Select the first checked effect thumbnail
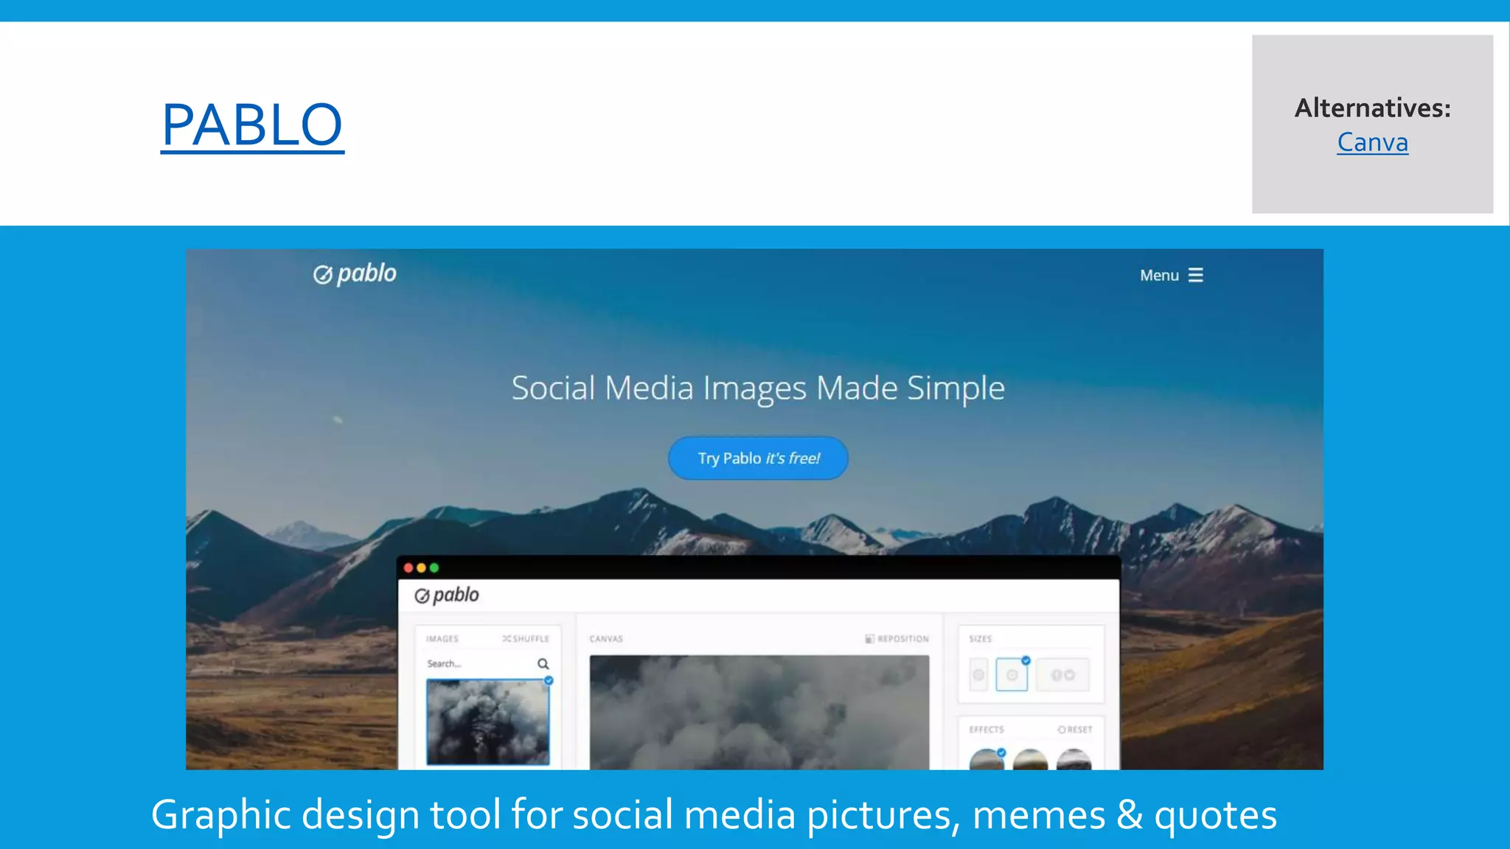1510x849 pixels. pyautogui.click(x=987, y=759)
